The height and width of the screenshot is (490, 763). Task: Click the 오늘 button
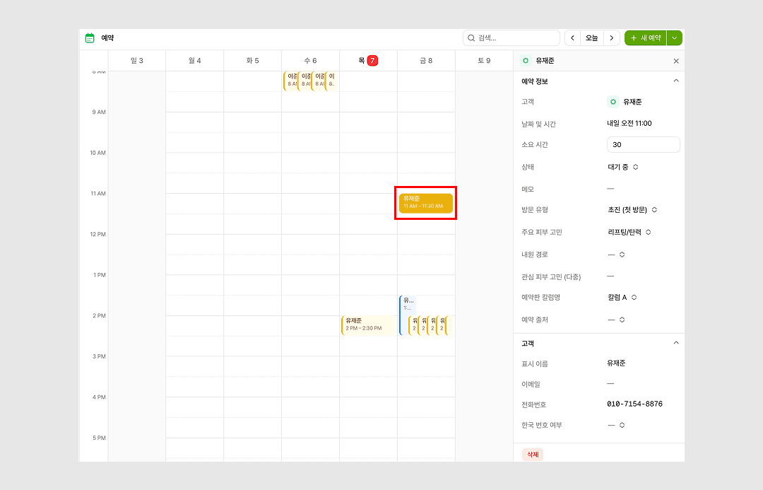tap(592, 38)
